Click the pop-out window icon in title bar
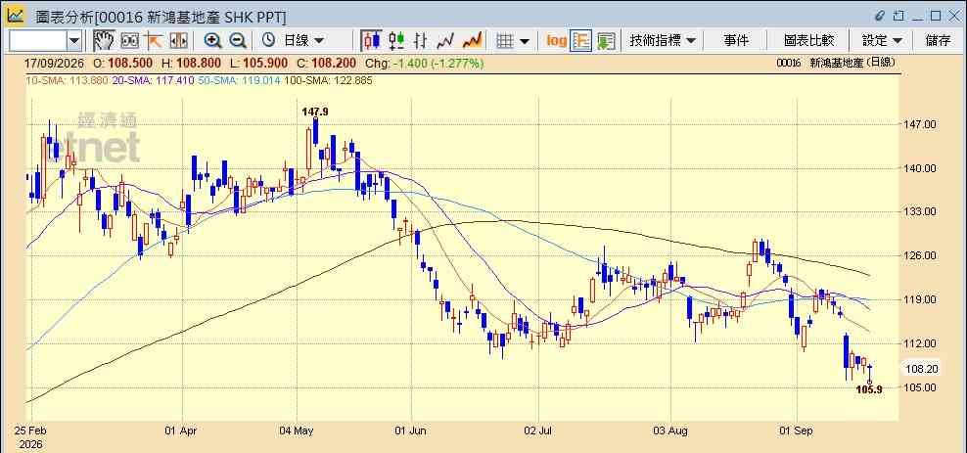 click(898, 16)
